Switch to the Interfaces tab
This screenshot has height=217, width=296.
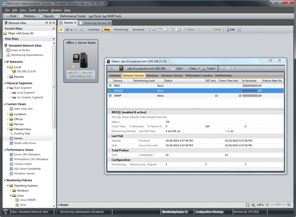pyautogui.click(x=152, y=75)
